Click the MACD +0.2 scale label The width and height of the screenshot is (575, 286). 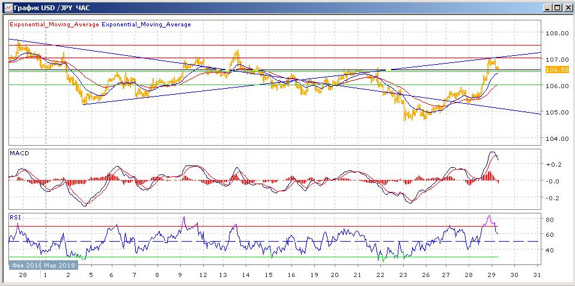[552, 164]
